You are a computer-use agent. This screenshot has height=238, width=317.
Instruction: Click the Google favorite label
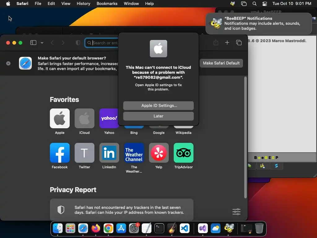click(x=159, y=133)
